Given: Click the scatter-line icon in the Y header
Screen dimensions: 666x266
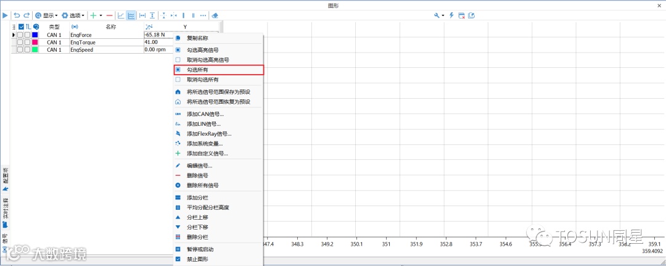Looking at the screenshot, I should point(149,27).
